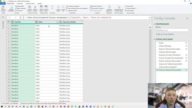Image resolution: width=192 pixels, height=108 pixels.
Task: Close the Config. Consulta pane
Action: (187, 18)
